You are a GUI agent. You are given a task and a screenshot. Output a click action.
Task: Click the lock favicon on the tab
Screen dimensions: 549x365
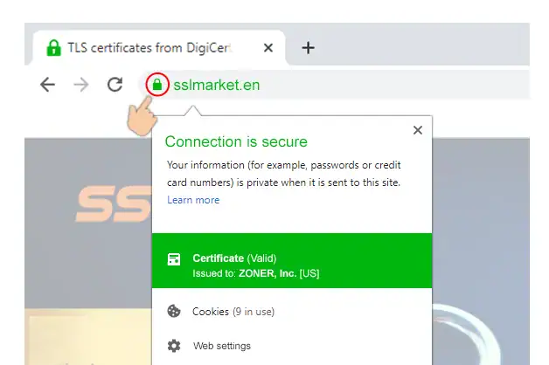(x=53, y=48)
